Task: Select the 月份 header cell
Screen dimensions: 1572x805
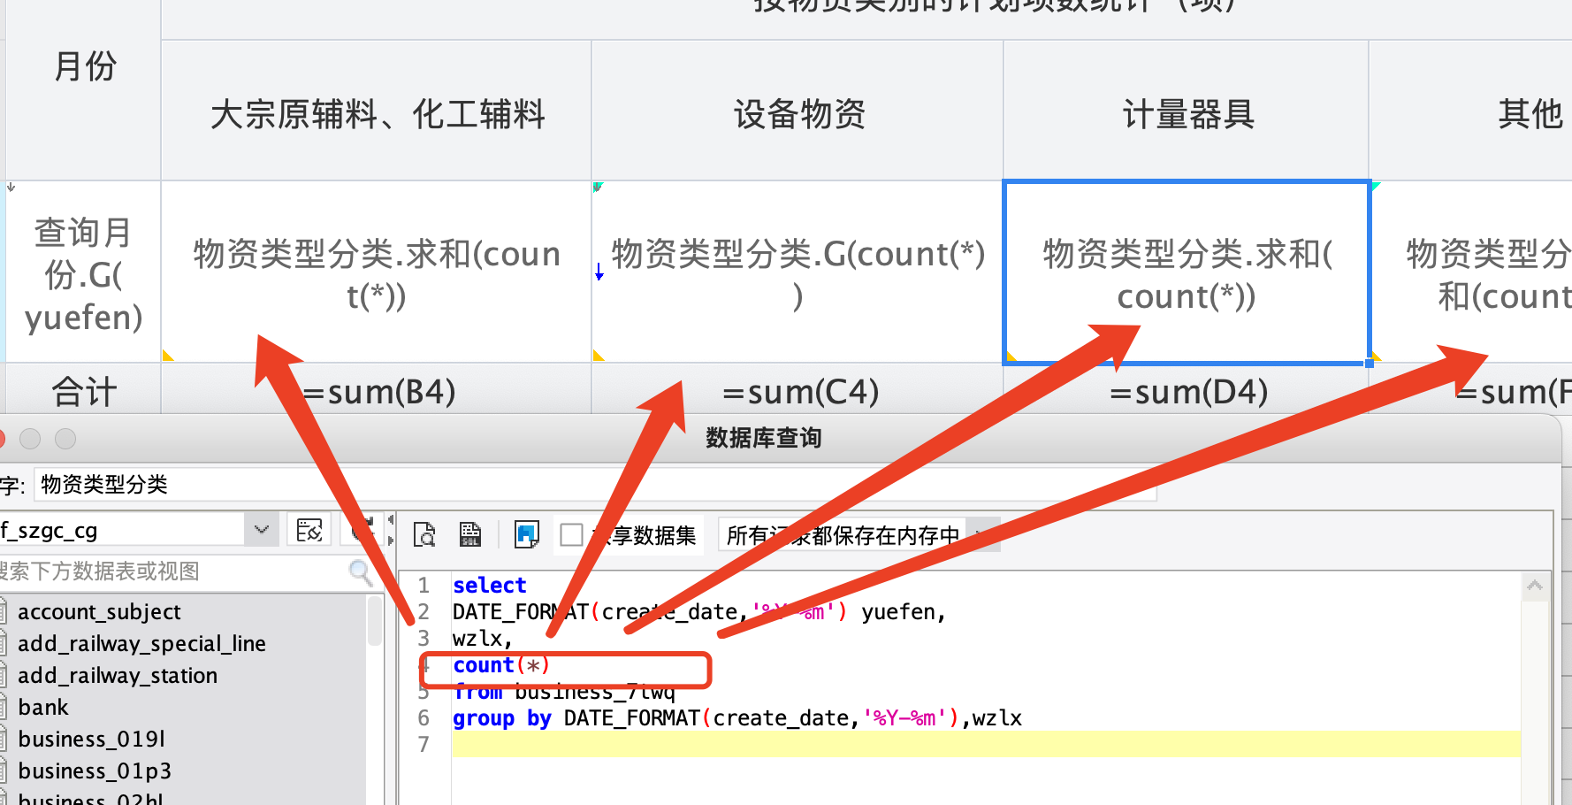Action: point(83,88)
